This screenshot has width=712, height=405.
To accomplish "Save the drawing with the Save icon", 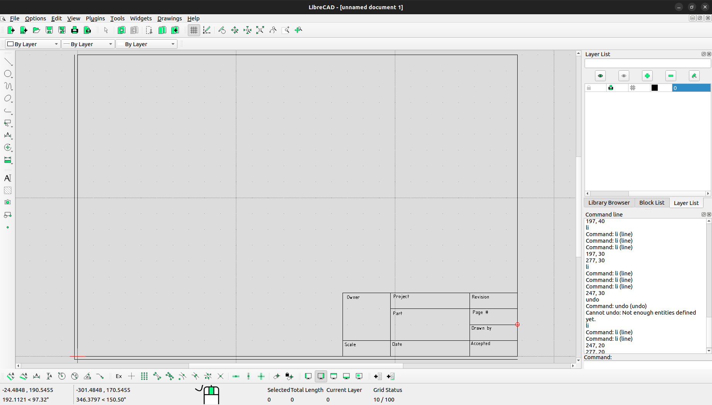I will pos(49,30).
